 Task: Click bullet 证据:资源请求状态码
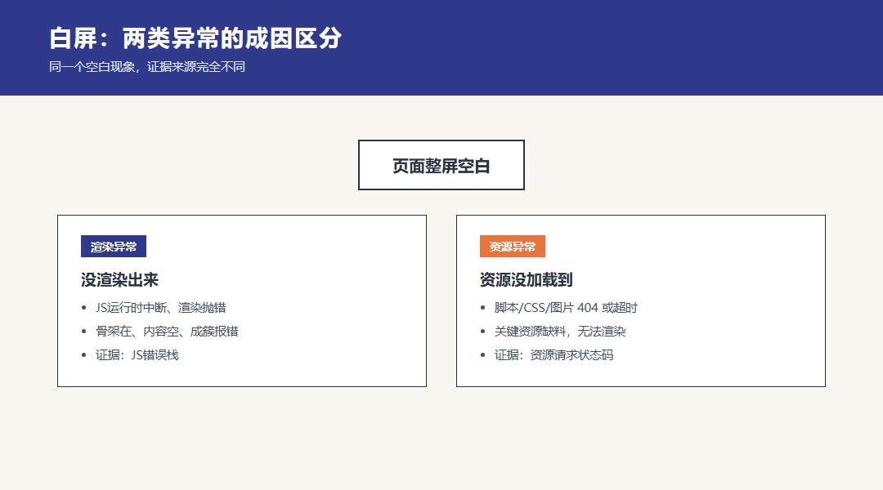(554, 355)
